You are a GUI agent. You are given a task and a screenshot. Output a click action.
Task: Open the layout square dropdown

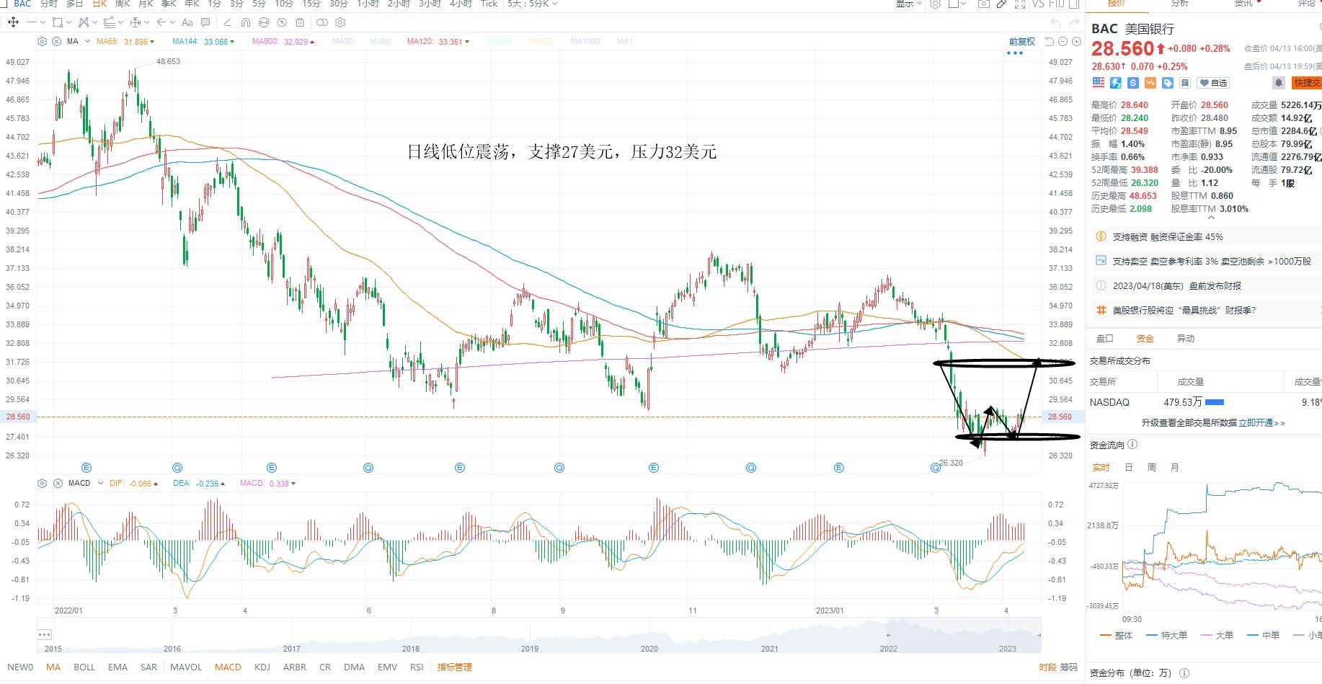coord(957,4)
